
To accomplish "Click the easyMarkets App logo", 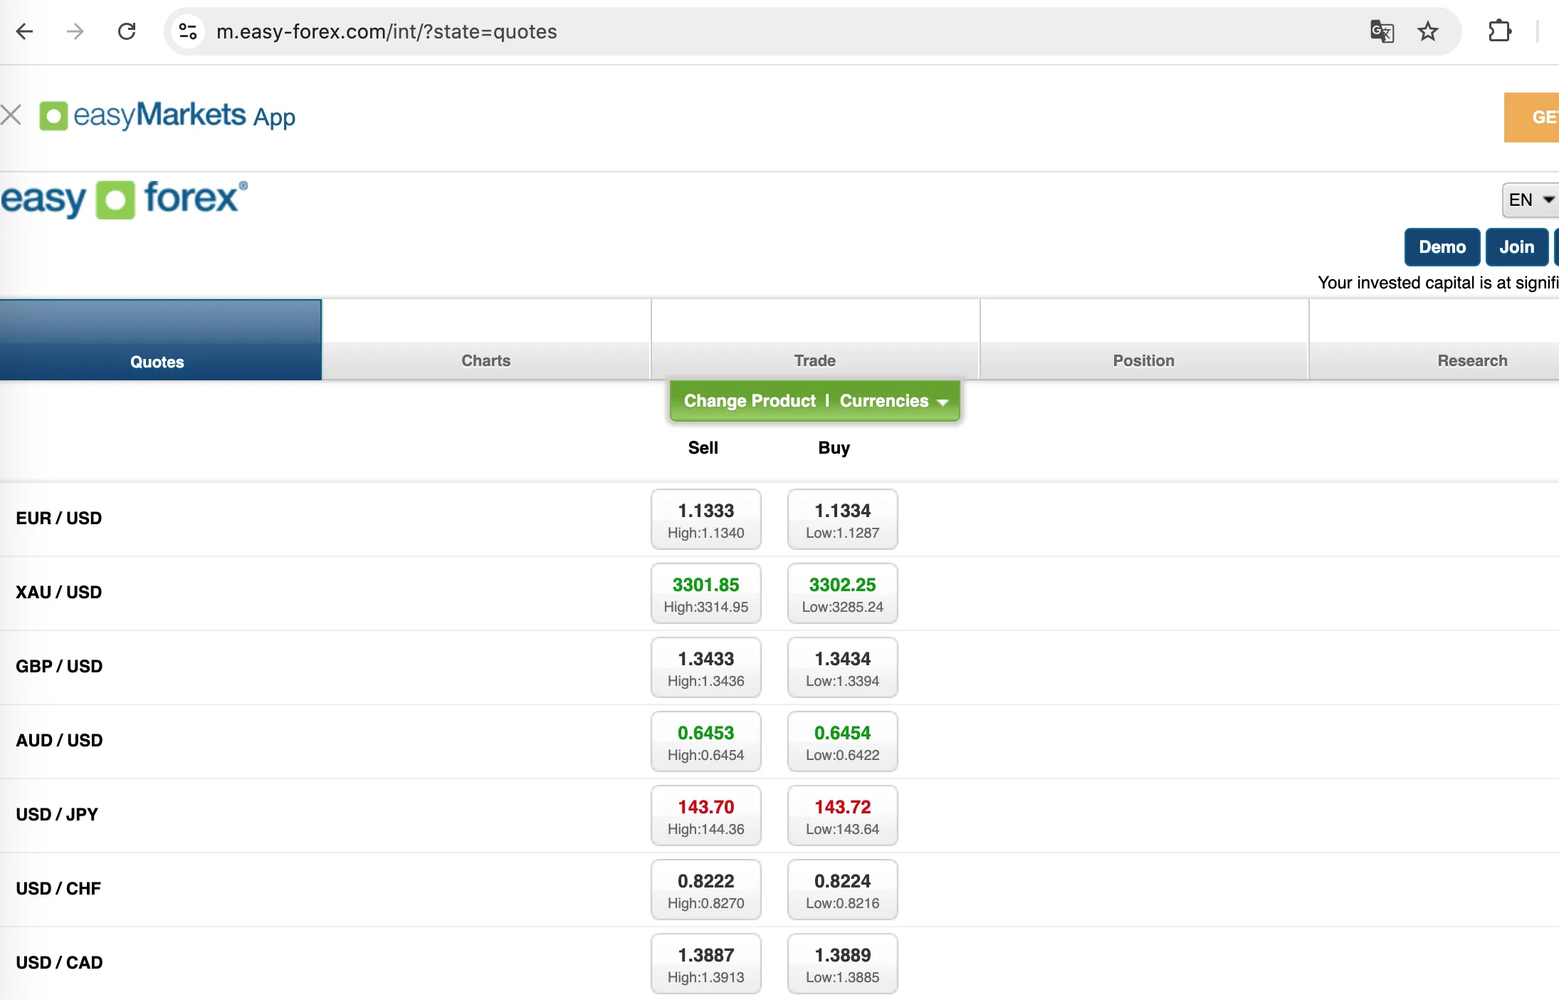I will click(167, 115).
